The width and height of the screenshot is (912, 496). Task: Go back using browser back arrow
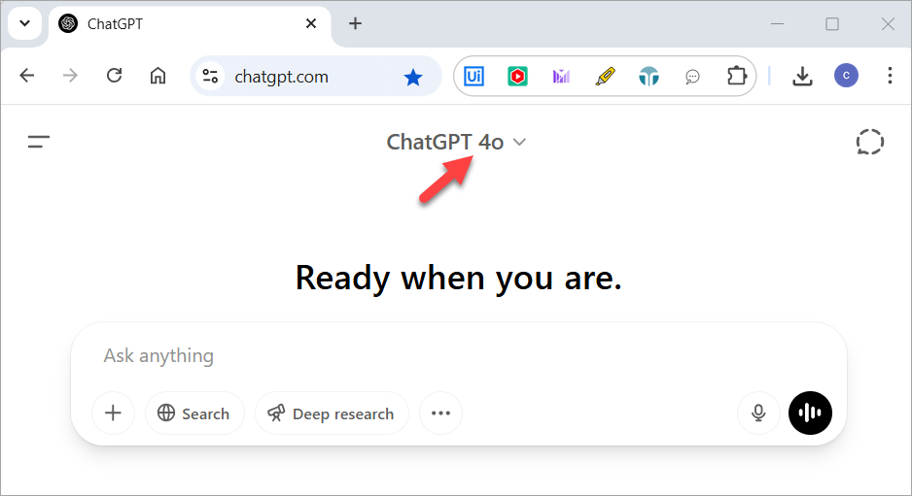click(27, 76)
